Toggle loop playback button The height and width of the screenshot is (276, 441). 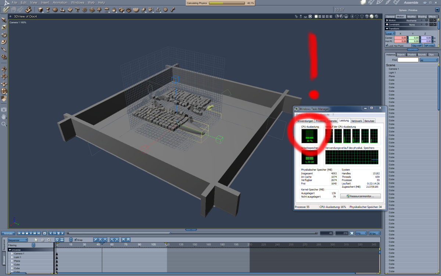tap(44, 233)
